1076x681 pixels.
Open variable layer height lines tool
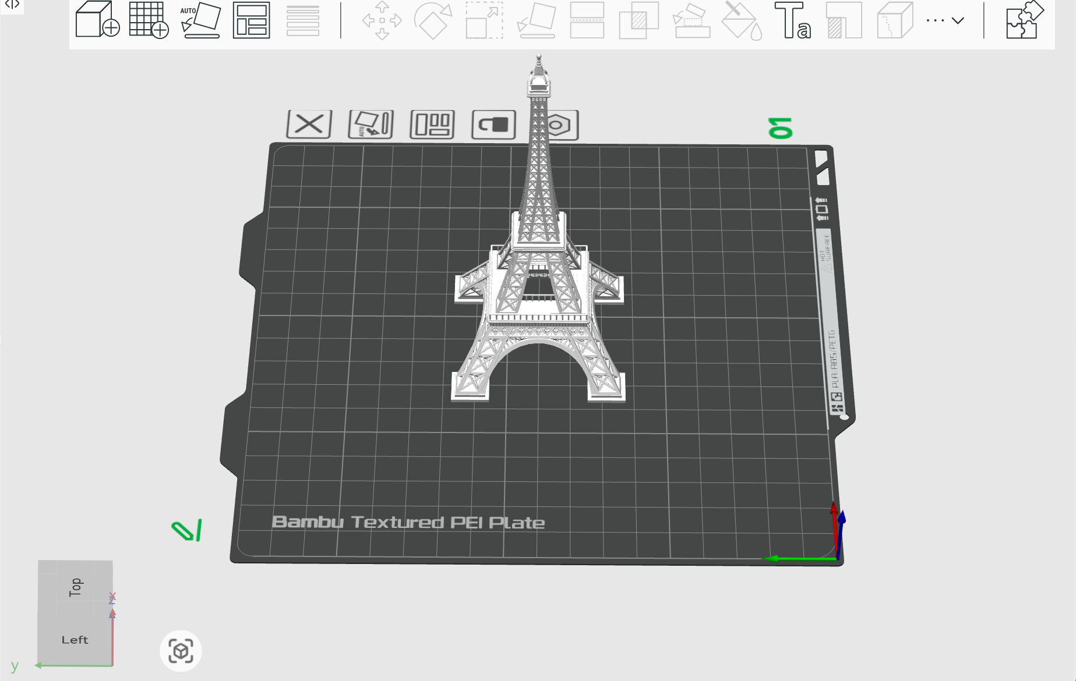[x=303, y=20]
